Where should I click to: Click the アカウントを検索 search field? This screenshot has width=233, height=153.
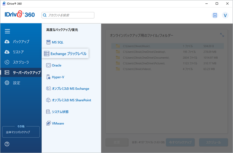(x=68, y=15)
